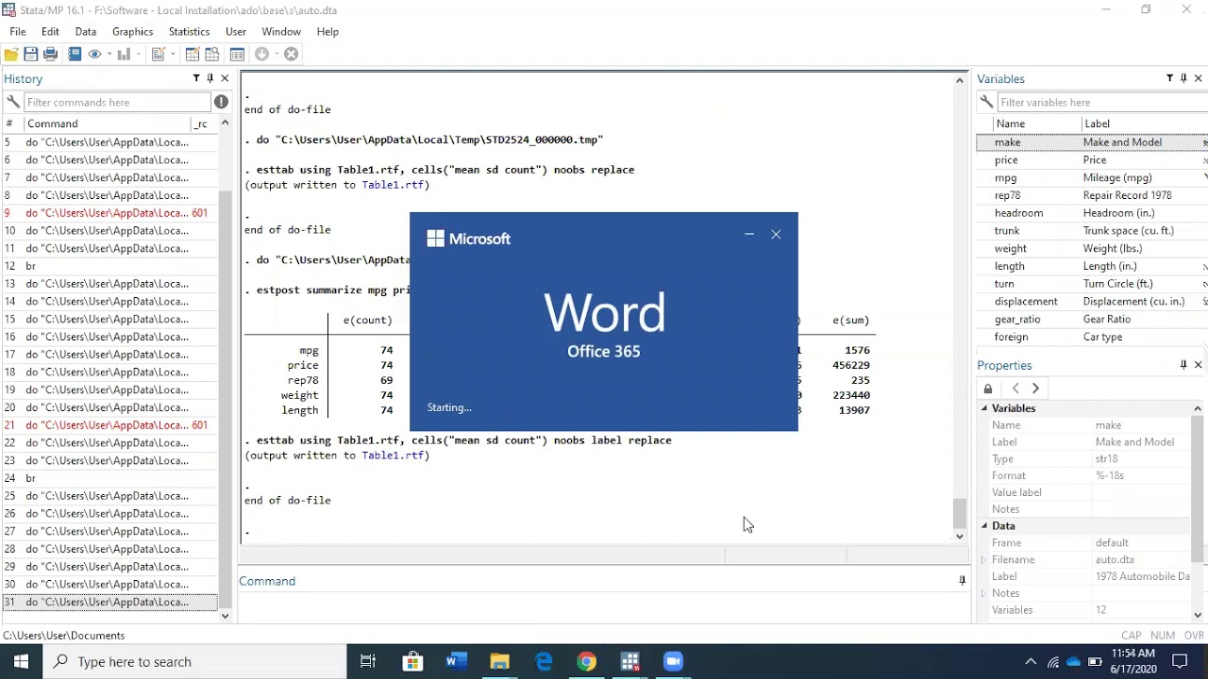
Task: Click the Variables panel wrench icon
Action: (986, 102)
